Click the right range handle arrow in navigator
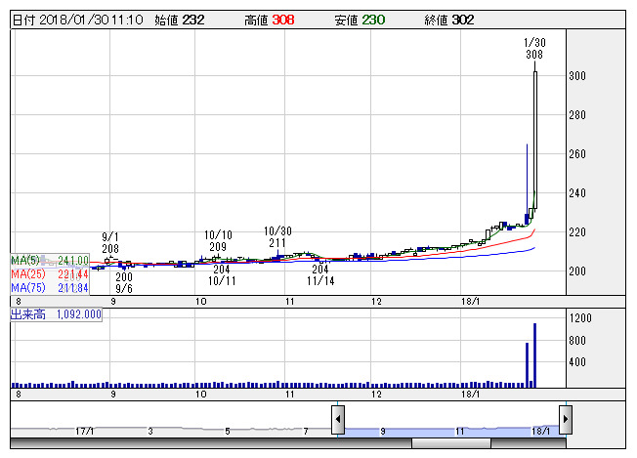 click(565, 421)
